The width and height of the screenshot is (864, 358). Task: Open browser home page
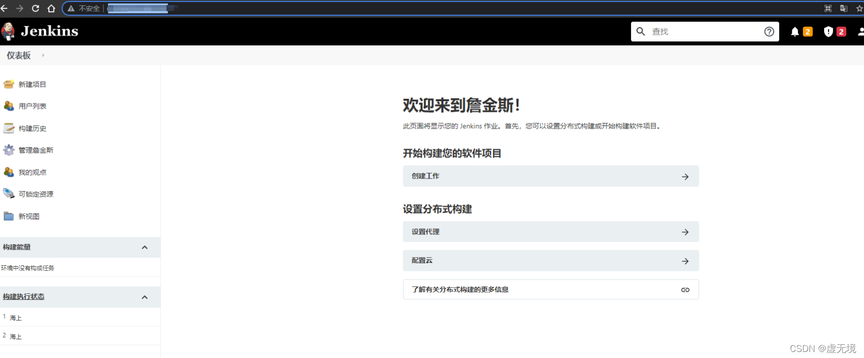tap(51, 8)
